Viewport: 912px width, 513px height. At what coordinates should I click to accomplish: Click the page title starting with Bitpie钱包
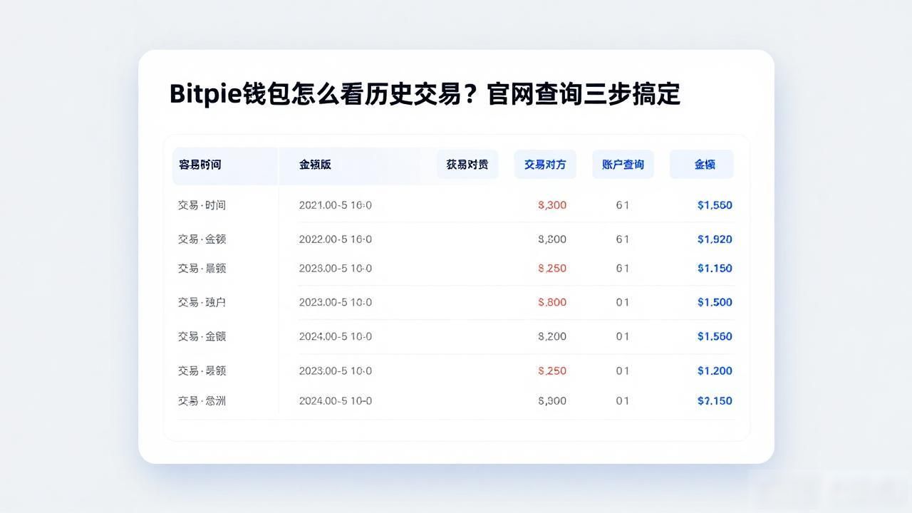click(x=425, y=94)
